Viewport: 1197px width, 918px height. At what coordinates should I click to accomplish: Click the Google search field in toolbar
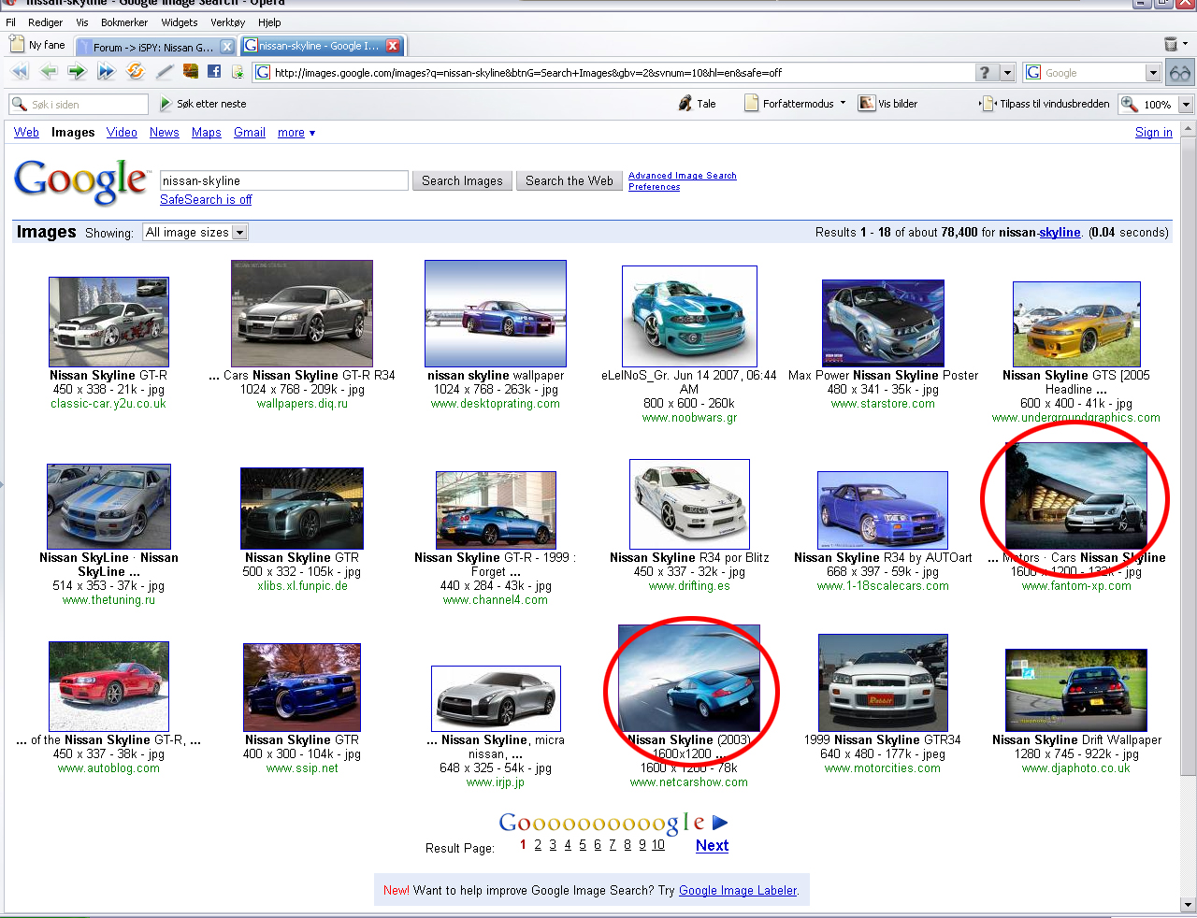[1092, 73]
